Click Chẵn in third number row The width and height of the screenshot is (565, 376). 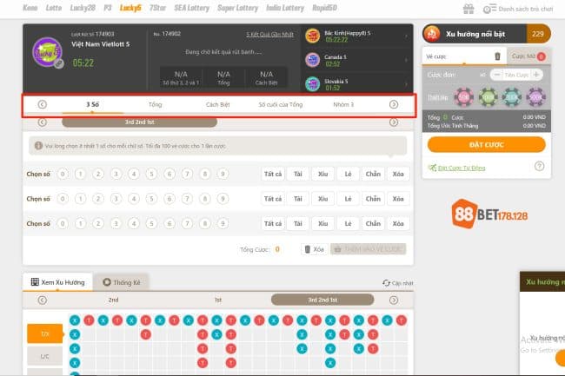373,223
